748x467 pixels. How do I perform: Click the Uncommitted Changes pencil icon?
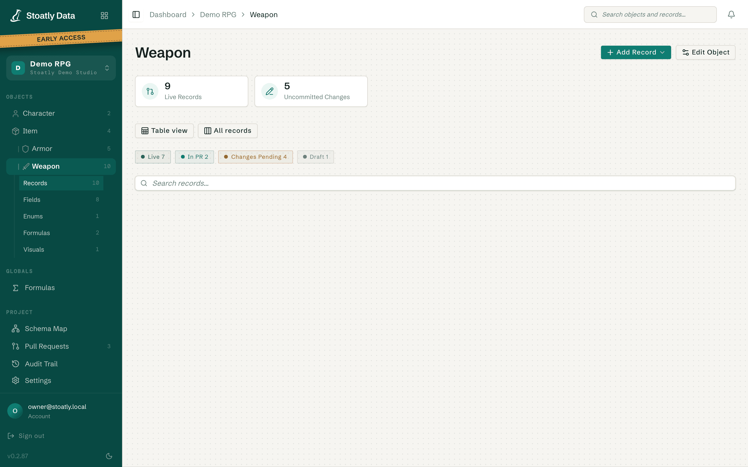pos(269,91)
